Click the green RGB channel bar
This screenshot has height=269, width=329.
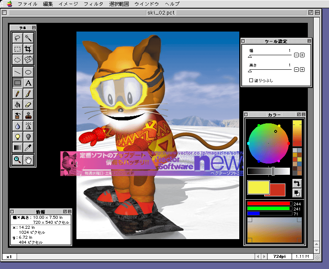270,208
